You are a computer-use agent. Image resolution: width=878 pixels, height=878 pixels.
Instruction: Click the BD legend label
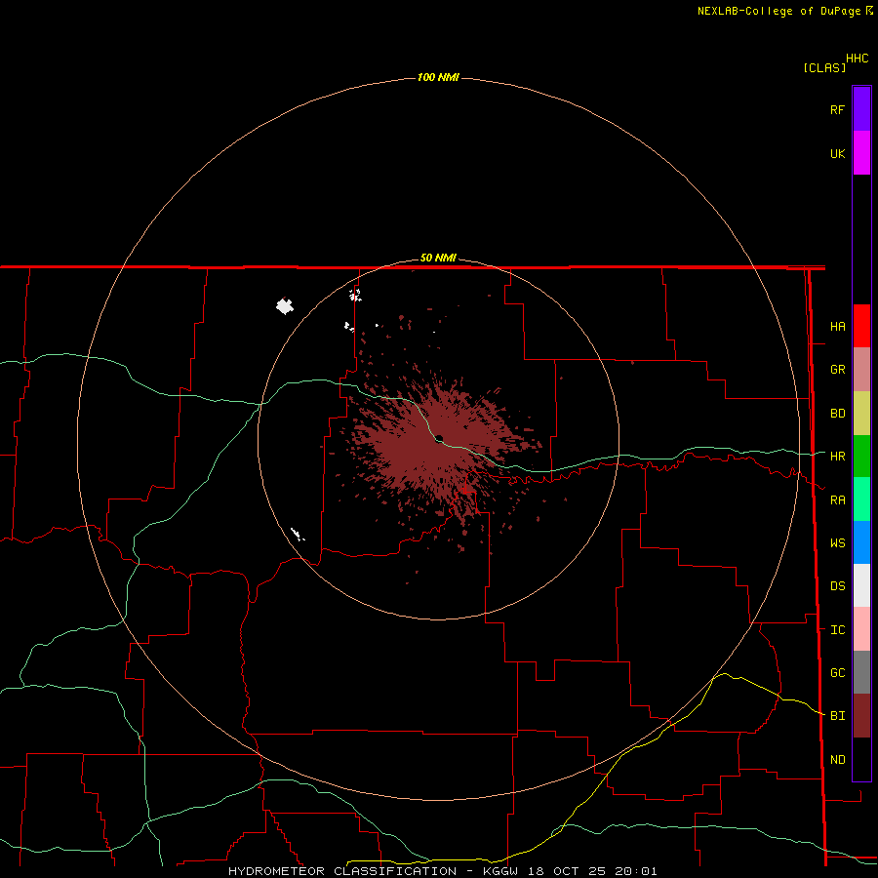pos(837,414)
